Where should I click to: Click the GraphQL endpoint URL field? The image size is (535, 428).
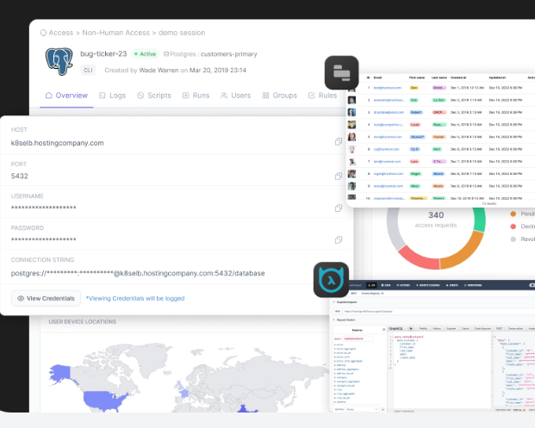pyautogui.click(x=439, y=312)
